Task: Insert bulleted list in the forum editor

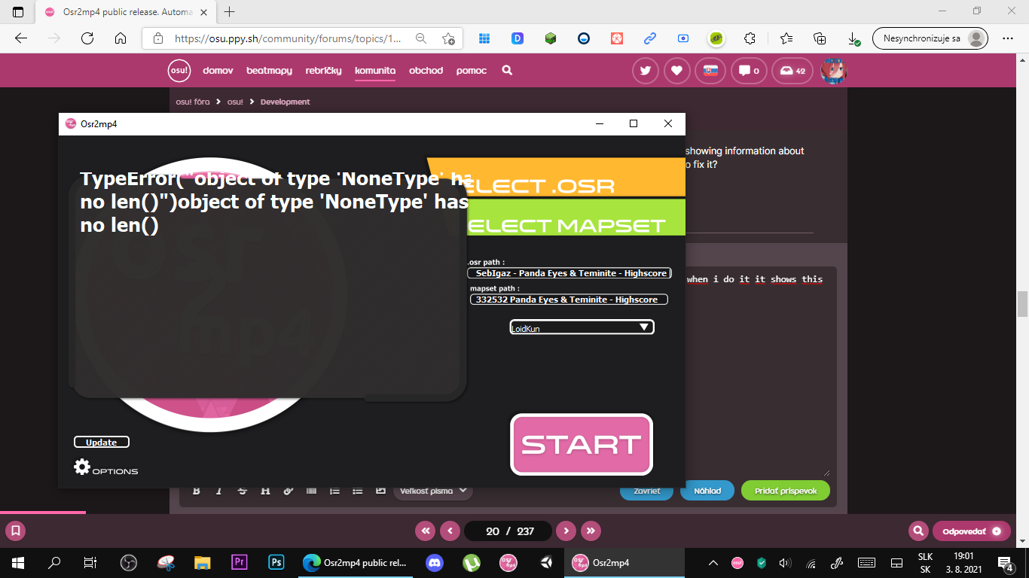Action: click(x=358, y=491)
